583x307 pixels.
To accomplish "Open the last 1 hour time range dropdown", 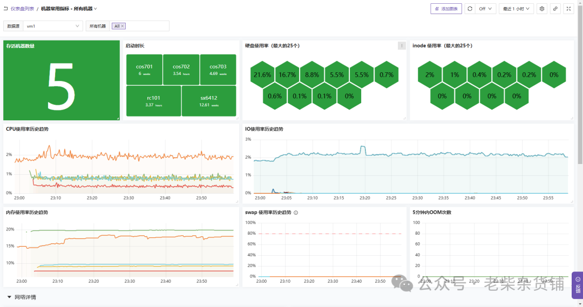I will 517,9.
